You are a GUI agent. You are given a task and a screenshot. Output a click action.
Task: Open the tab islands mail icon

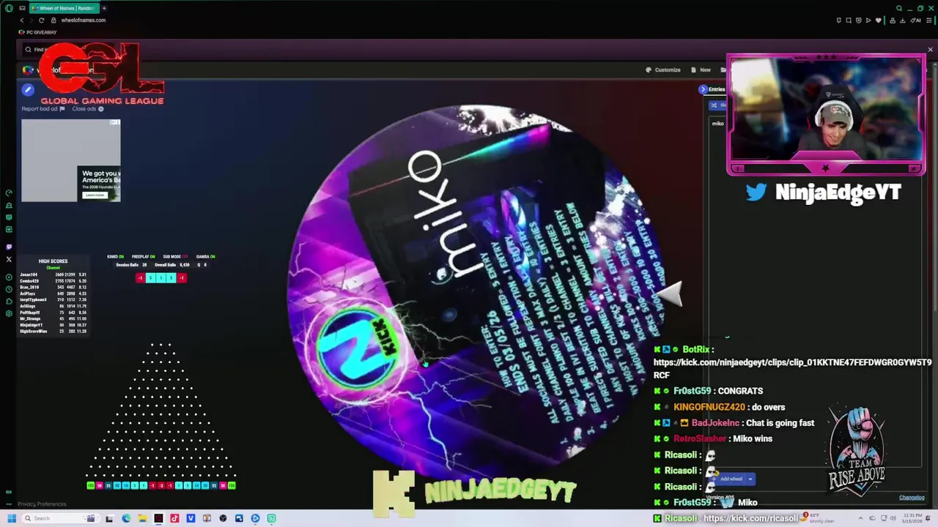23,8
